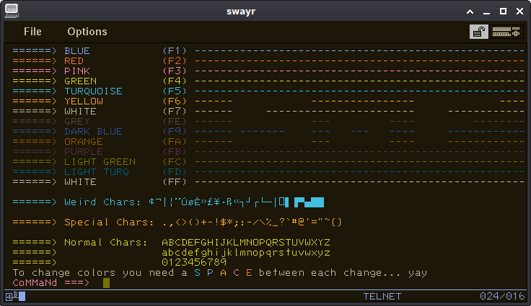The height and width of the screenshot is (306, 531).
Task: Click cursor position 024/016 in status bar
Action: pyautogui.click(x=502, y=296)
